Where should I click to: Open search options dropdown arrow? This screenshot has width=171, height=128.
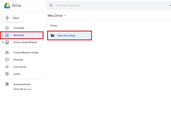click(170, 5)
